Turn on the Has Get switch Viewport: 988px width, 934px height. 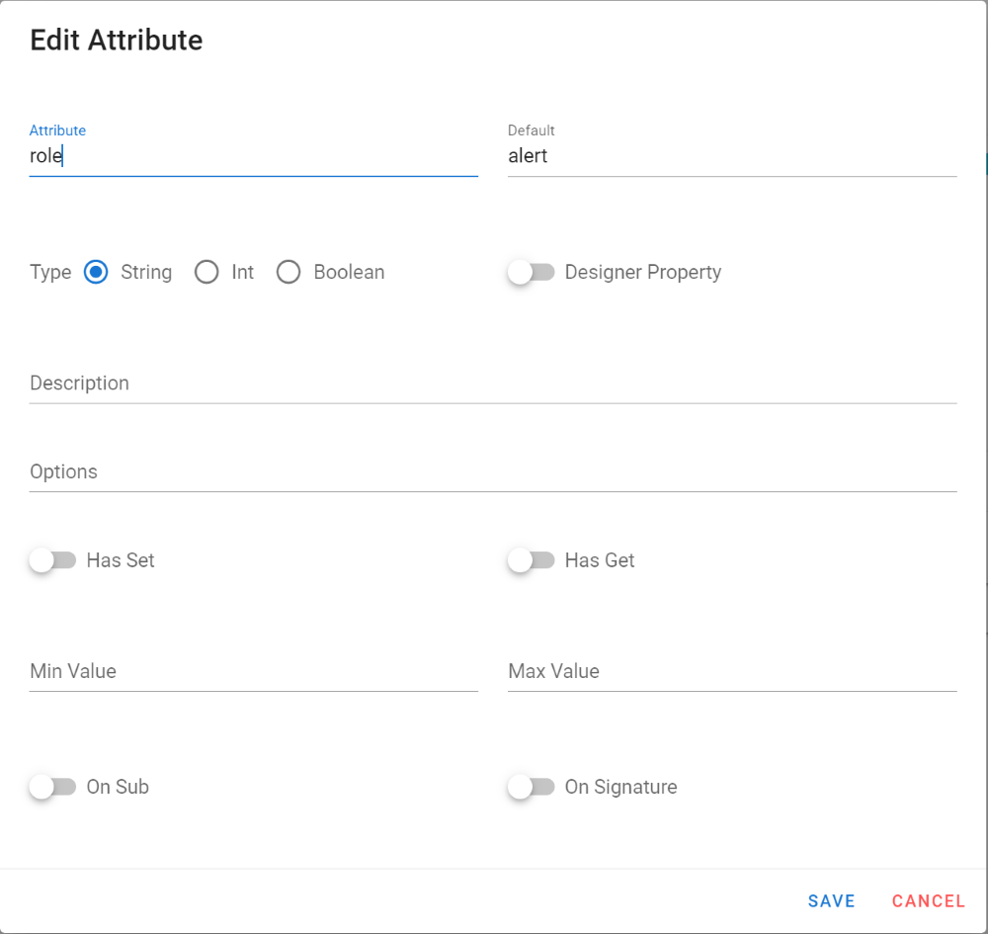(x=532, y=560)
